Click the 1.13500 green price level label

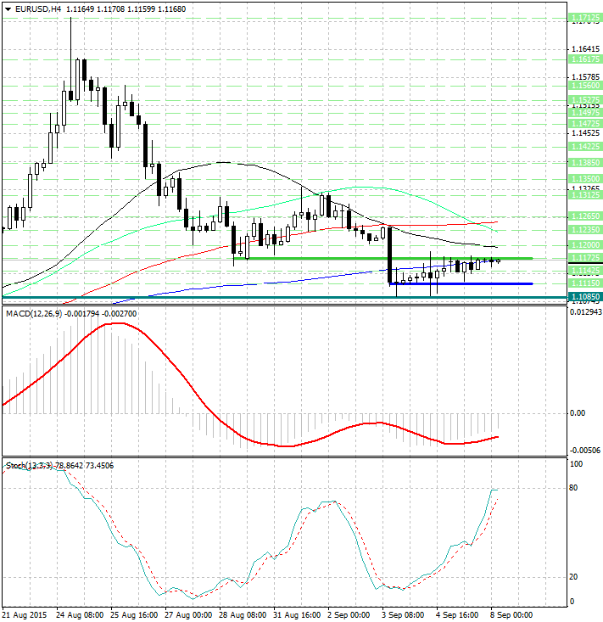click(x=585, y=178)
